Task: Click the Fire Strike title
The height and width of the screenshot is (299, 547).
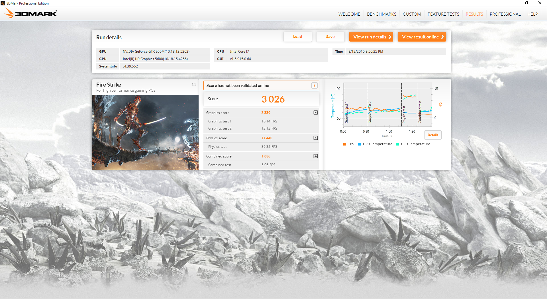Action: (109, 85)
